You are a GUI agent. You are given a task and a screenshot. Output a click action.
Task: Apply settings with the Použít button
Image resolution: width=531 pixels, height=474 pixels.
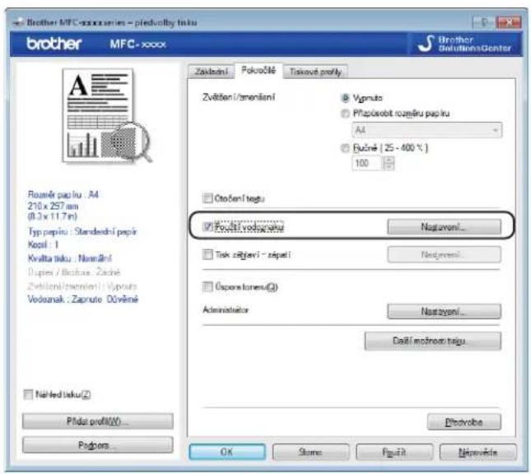coord(394,452)
